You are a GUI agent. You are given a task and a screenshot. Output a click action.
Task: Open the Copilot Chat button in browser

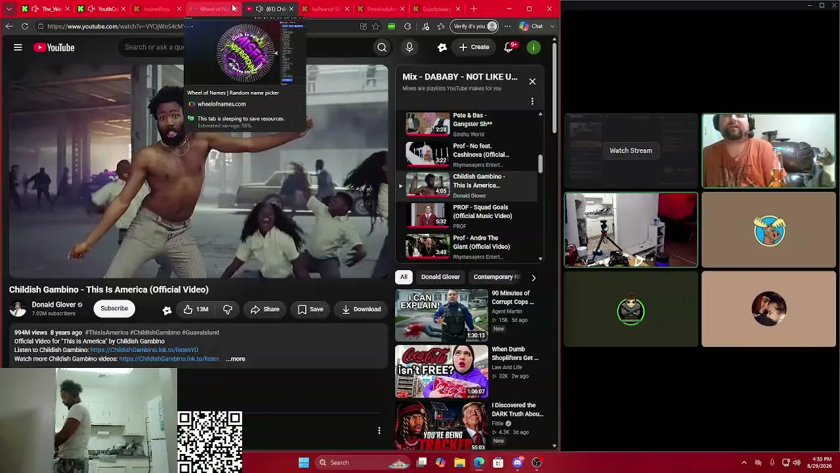point(531,26)
